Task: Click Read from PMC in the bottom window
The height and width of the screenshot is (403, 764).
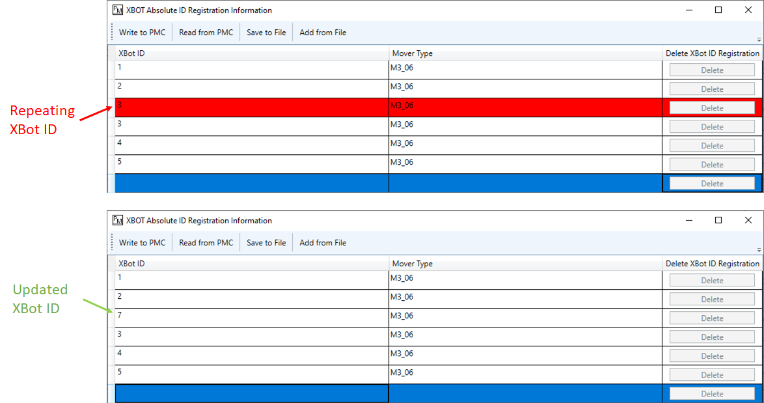Action: click(206, 243)
